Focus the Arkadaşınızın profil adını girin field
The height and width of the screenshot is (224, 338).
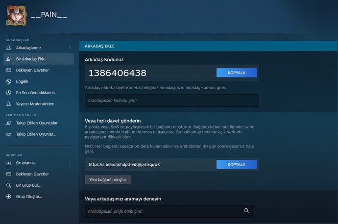[x=169, y=211]
